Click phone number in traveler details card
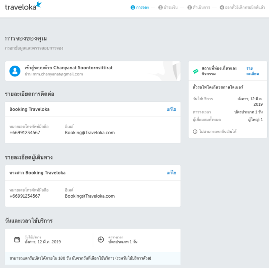This screenshot has width=269, height=268. [x=25, y=196]
